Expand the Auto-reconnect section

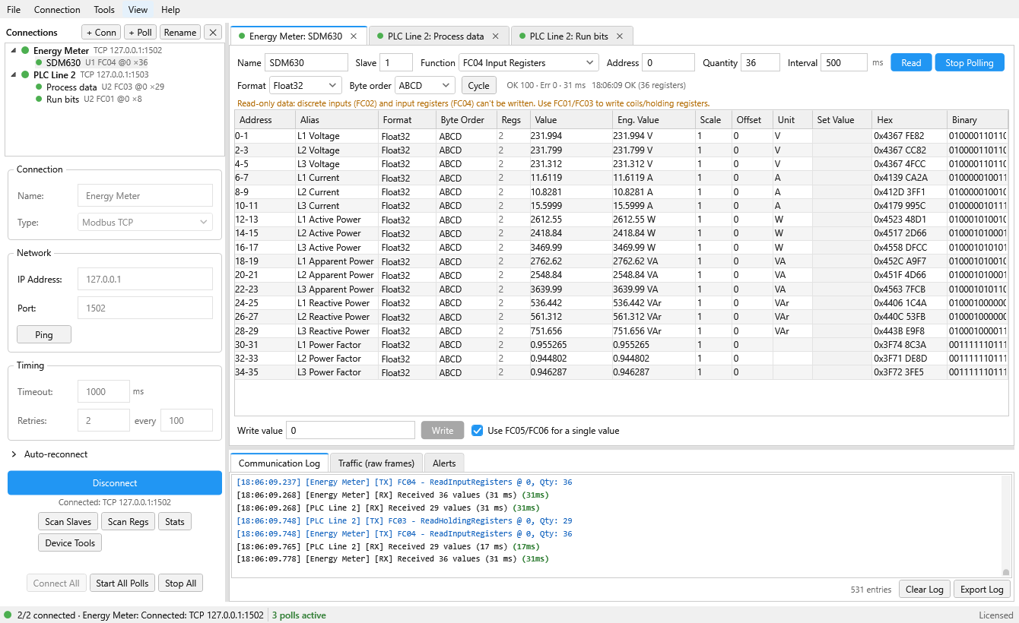[14, 454]
